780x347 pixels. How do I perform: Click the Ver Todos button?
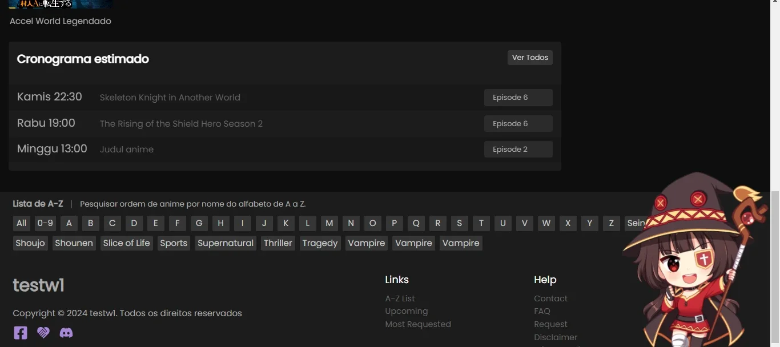click(530, 58)
